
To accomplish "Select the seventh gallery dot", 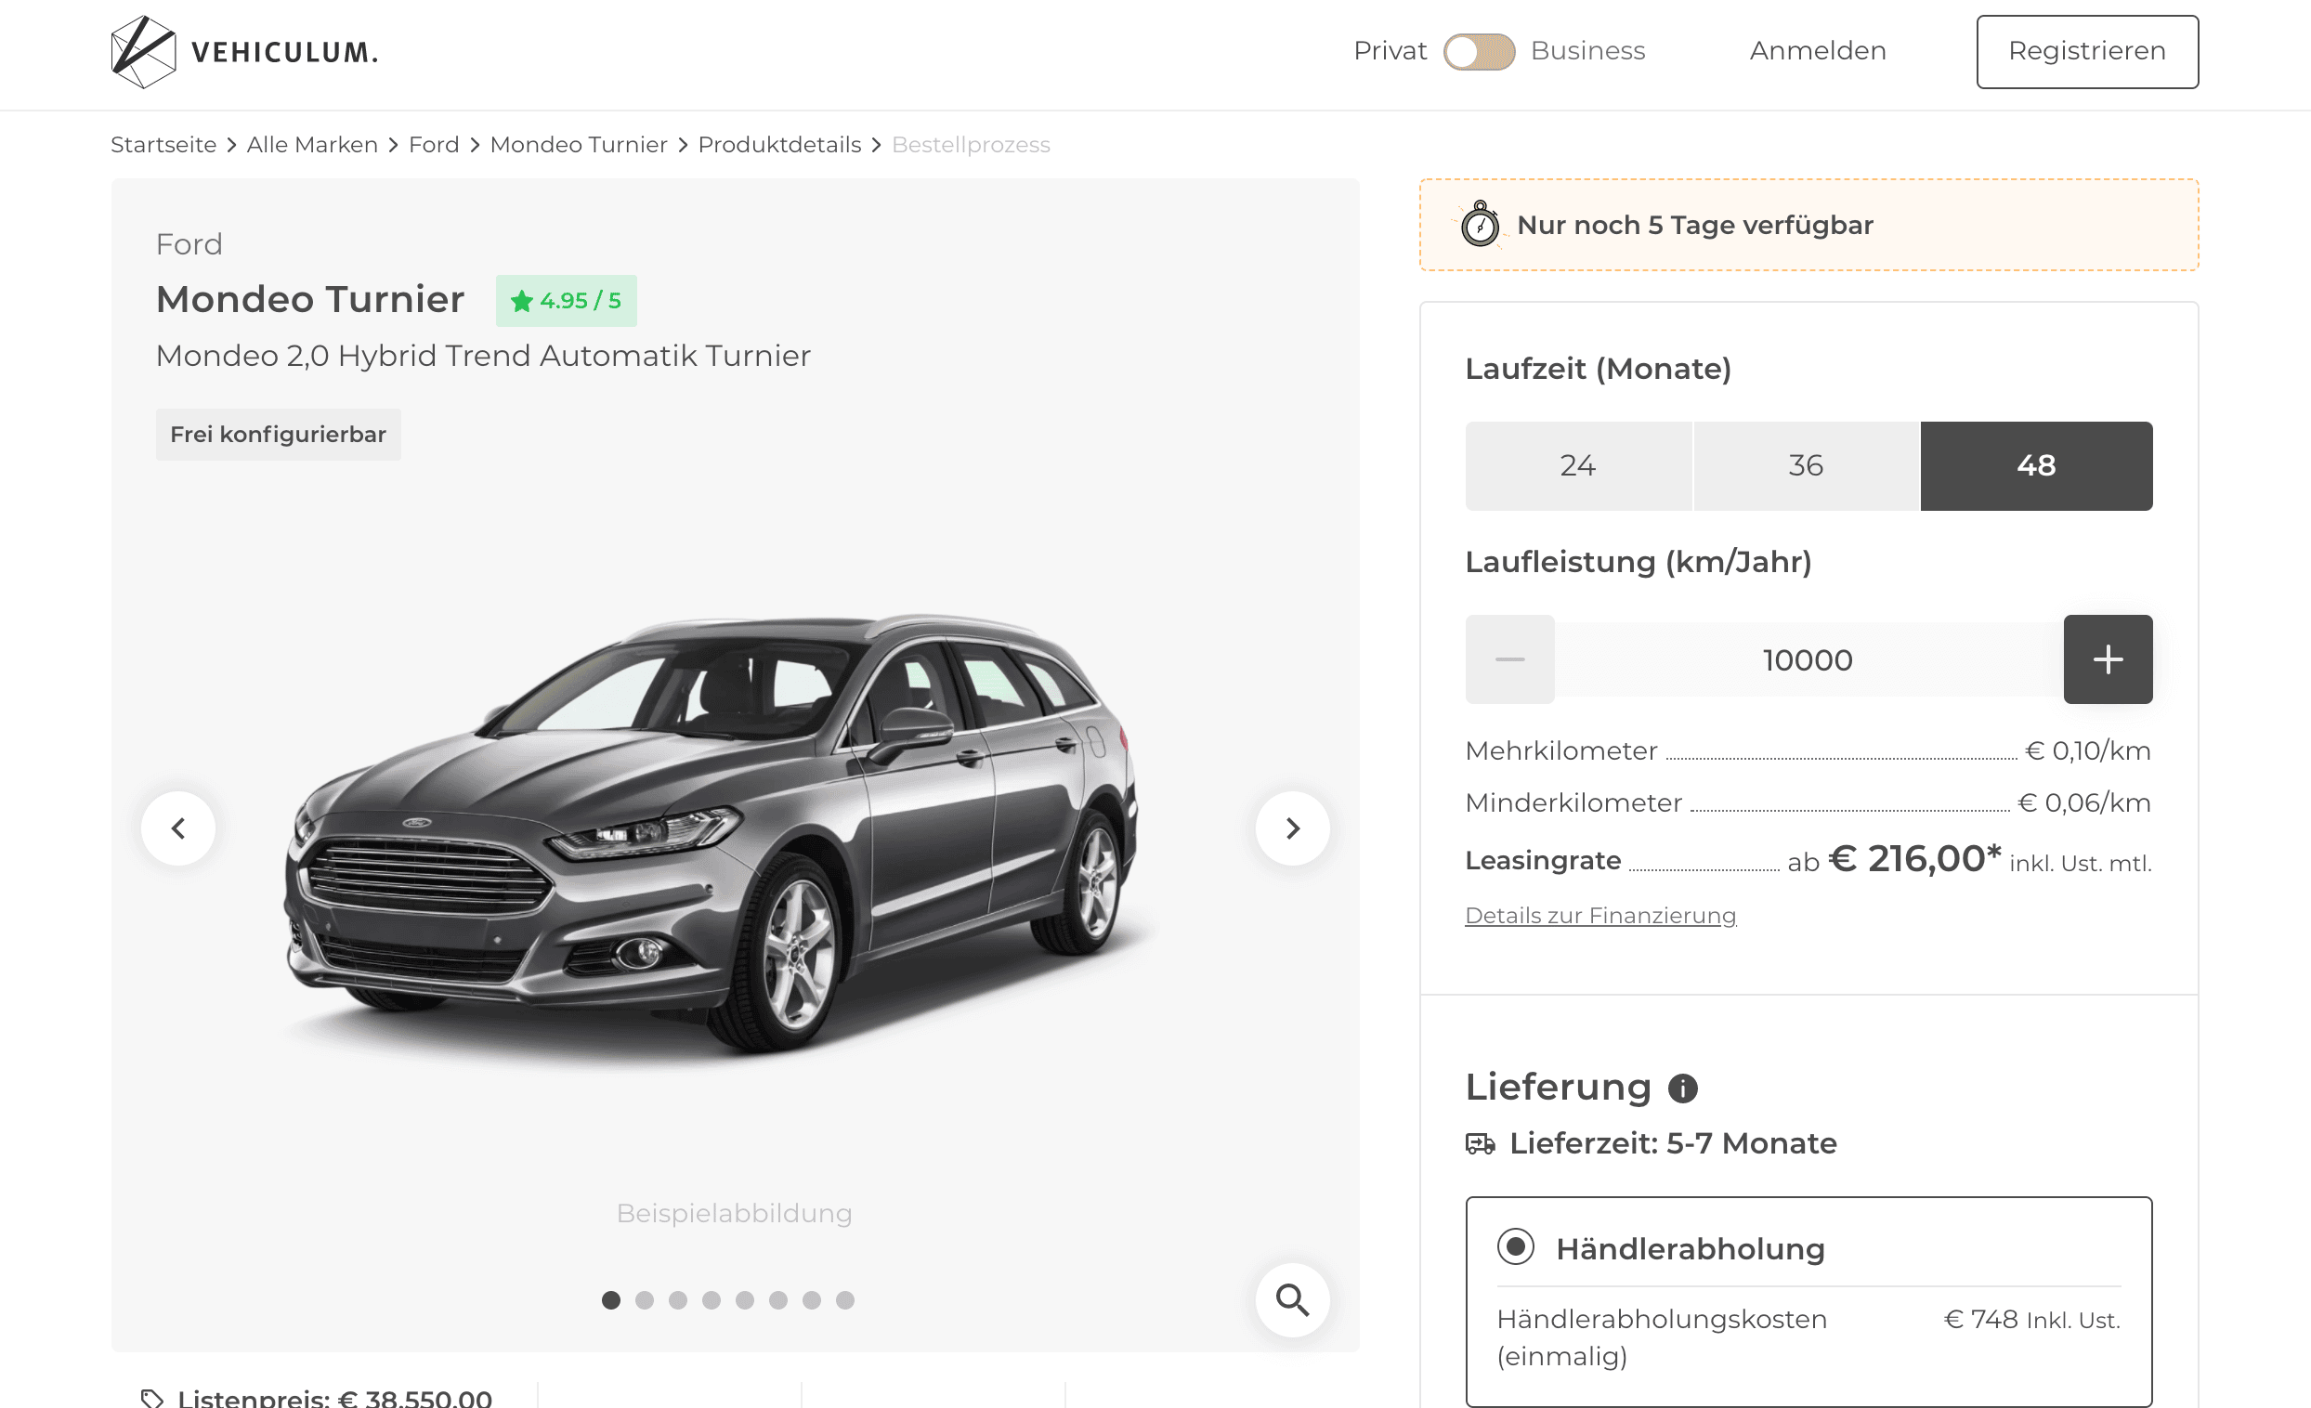I will click(x=811, y=1300).
